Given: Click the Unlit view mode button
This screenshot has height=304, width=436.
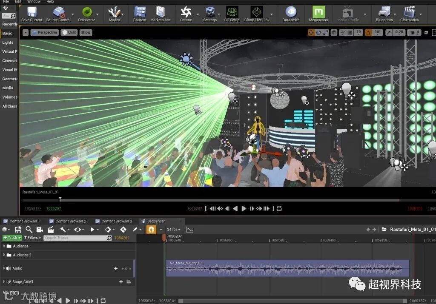Looking at the screenshot, I should (69, 32).
